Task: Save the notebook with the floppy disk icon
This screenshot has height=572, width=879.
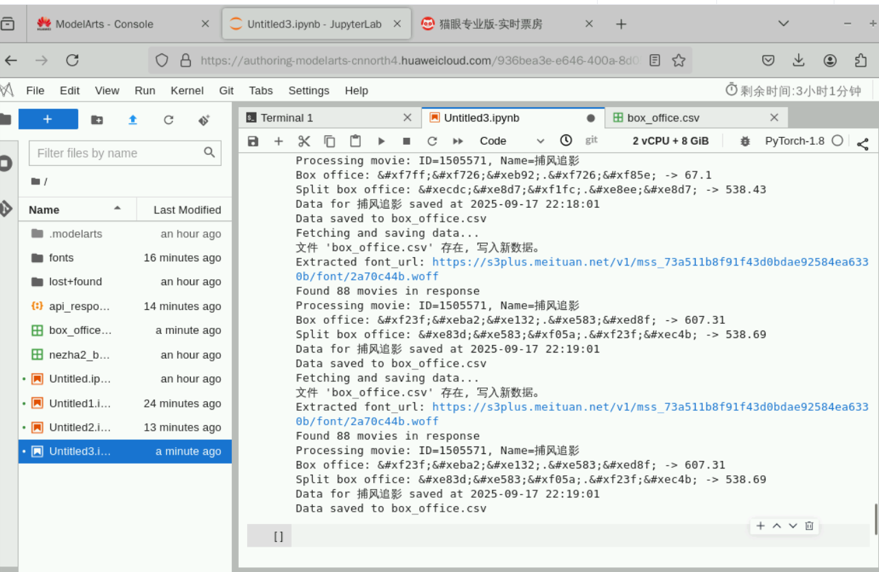Action: [x=253, y=141]
